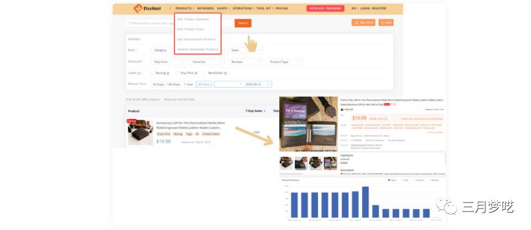Open the Keywords menu item

click(x=206, y=8)
